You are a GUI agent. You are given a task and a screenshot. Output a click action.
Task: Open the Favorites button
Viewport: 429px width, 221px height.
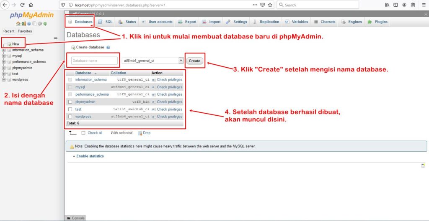[25, 31]
